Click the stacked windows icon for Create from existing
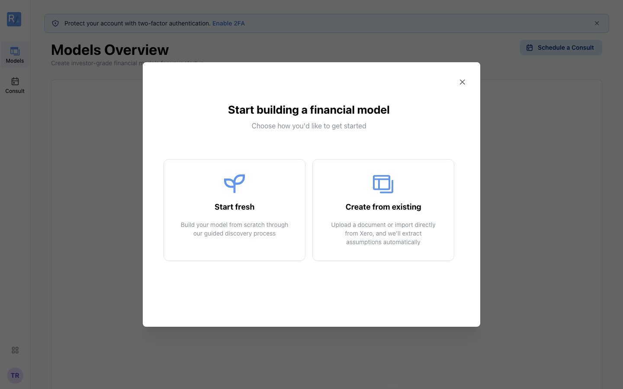Viewport: 623px width, 389px height. tap(383, 184)
